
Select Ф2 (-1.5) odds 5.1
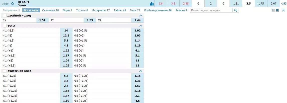[x=137, y=55]
